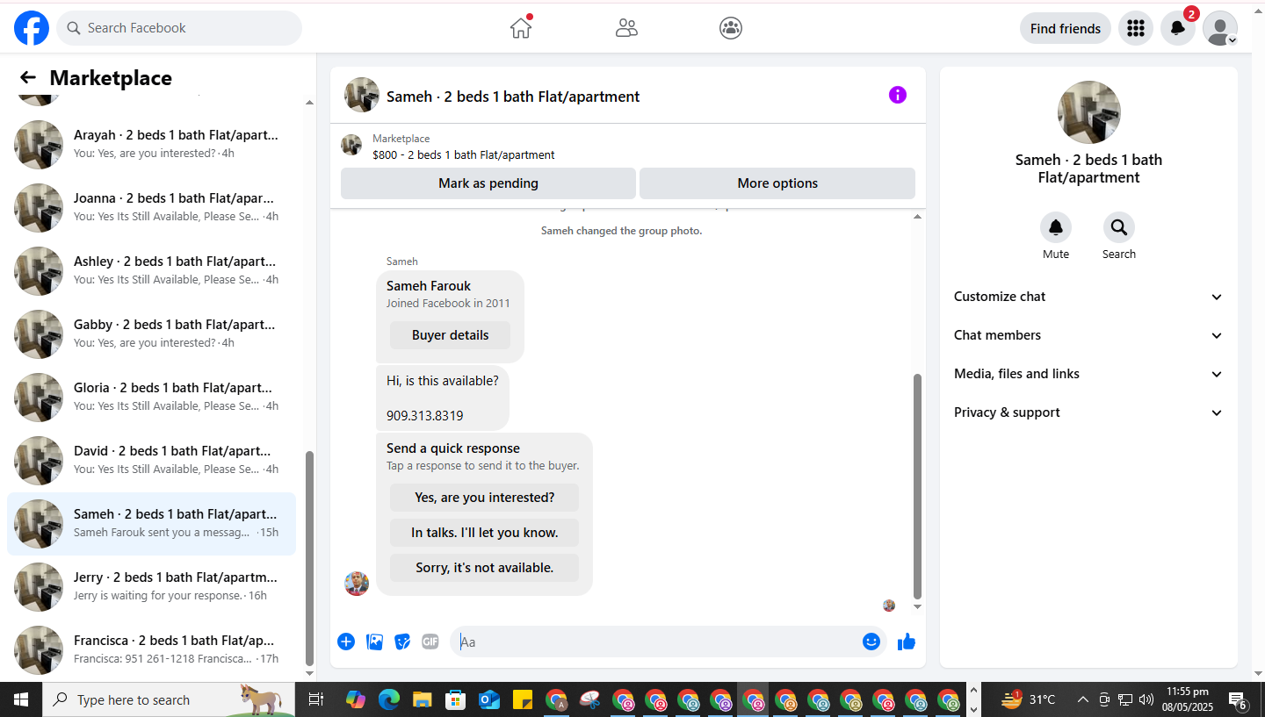This screenshot has width=1265, height=717.
Task: Select Sameh conversation in list
Action: click(151, 524)
